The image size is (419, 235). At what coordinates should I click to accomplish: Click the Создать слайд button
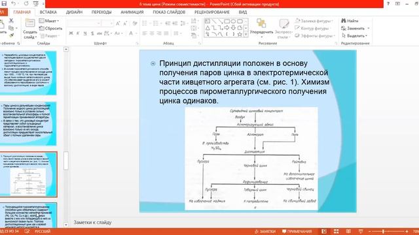(x=30, y=29)
